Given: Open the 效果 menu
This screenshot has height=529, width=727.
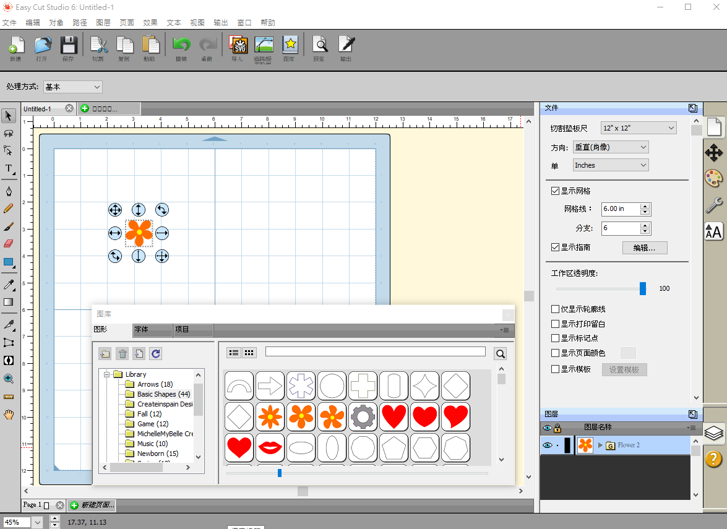Looking at the screenshot, I should pos(150,22).
